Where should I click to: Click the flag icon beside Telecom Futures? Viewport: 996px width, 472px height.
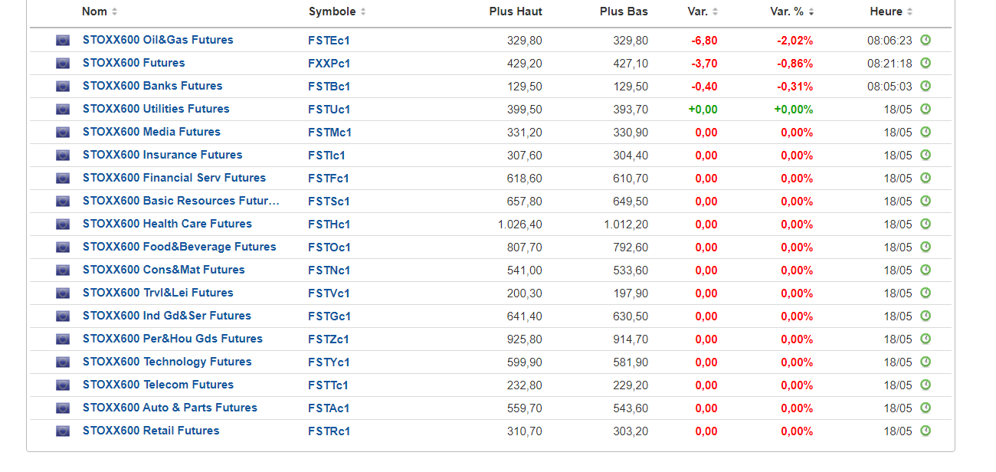[63, 385]
